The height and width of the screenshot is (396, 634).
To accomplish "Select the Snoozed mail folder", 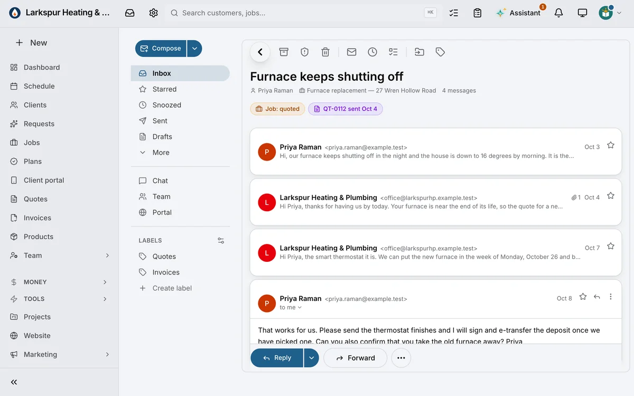I will [180, 105].
